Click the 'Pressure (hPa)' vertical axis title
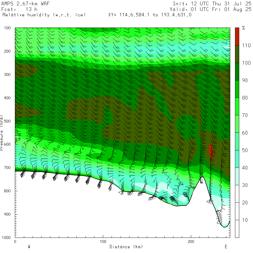 (x=1, y=133)
